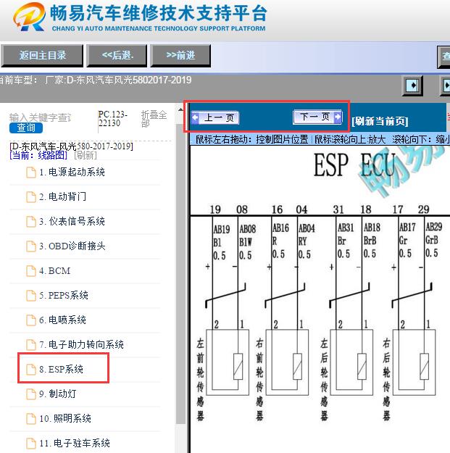The image size is (450, 453).
Task: Click the 左前轮传感器 sensor label
Action: (201, 379)
